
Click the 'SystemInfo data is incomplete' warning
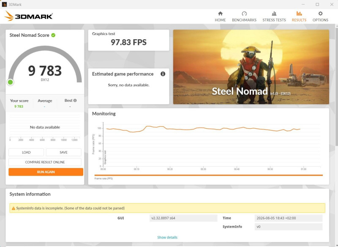(x=167, y=208)
